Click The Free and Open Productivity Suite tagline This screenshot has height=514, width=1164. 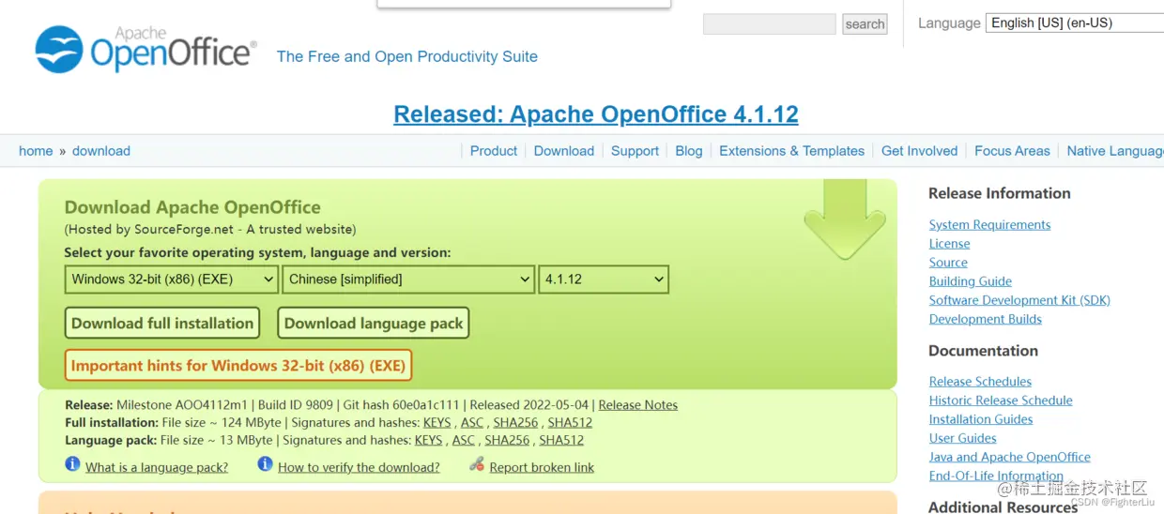pyautogui.click(x=407, y=56)
